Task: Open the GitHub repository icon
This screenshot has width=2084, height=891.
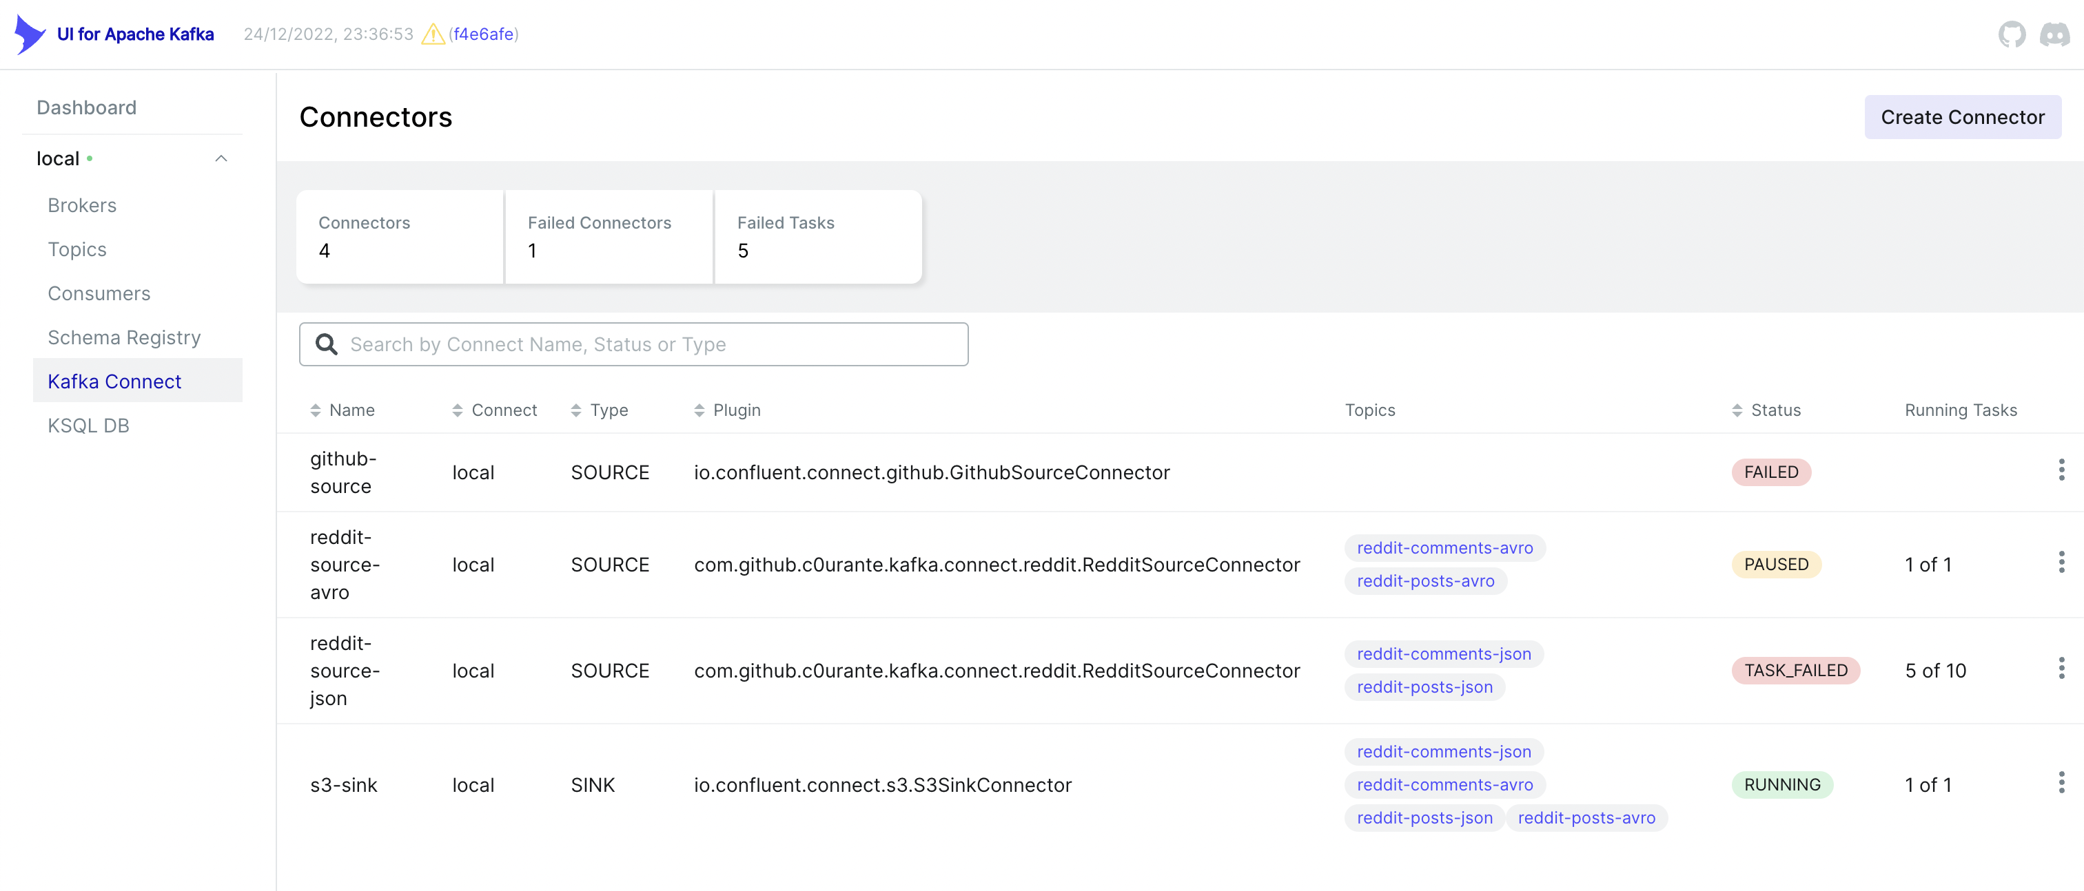Action: 2011,34
